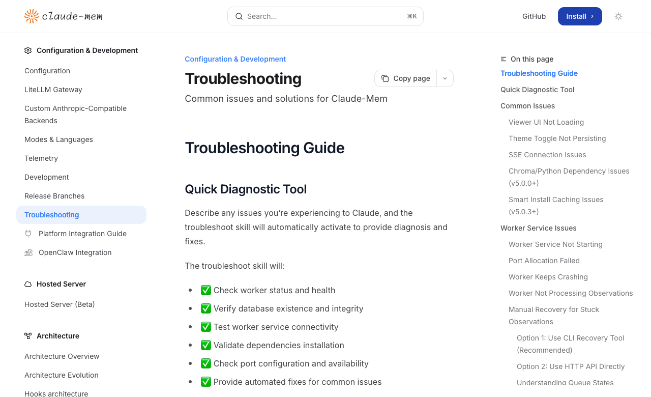Click the Install button
The width and height of the screenshot is (651, 397).
[580, 16]
